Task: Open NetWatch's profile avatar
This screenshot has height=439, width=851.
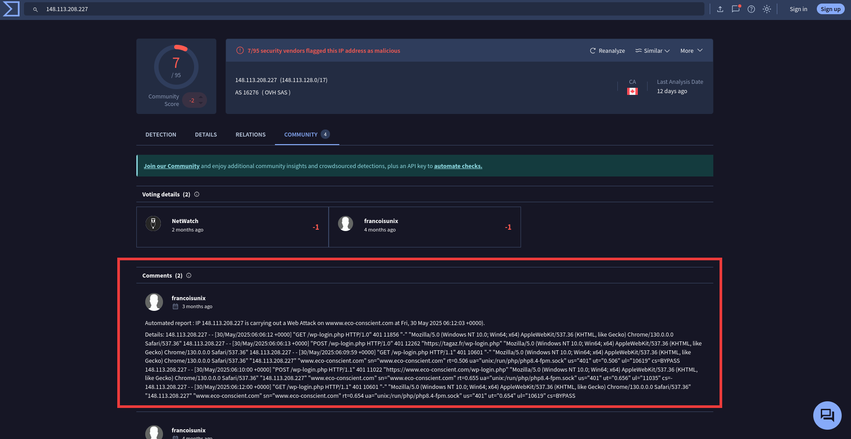Action: point(153,223)
